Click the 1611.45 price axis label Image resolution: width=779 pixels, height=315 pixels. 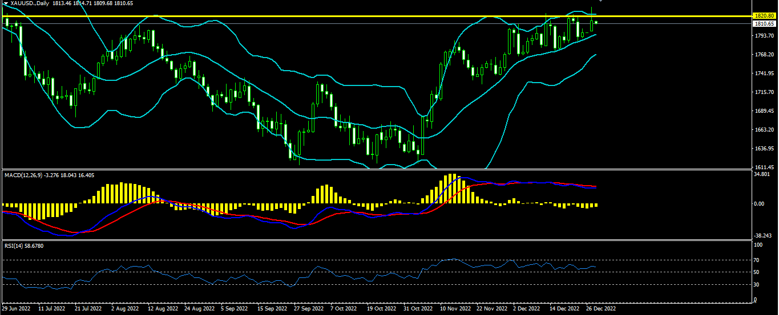tap(763, 167)
